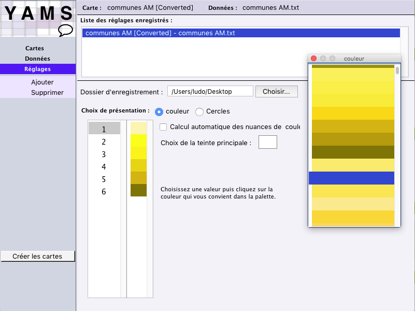415x311 pixels.
Task: Click Ajouter to add a setting
Action: click(42, 82)
